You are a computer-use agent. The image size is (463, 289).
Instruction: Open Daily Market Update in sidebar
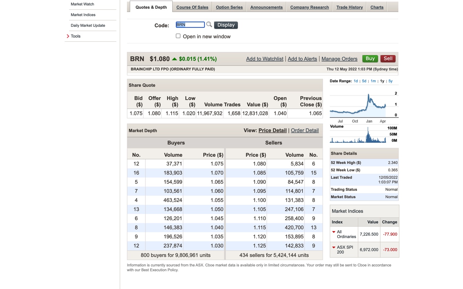pos(88,25)
